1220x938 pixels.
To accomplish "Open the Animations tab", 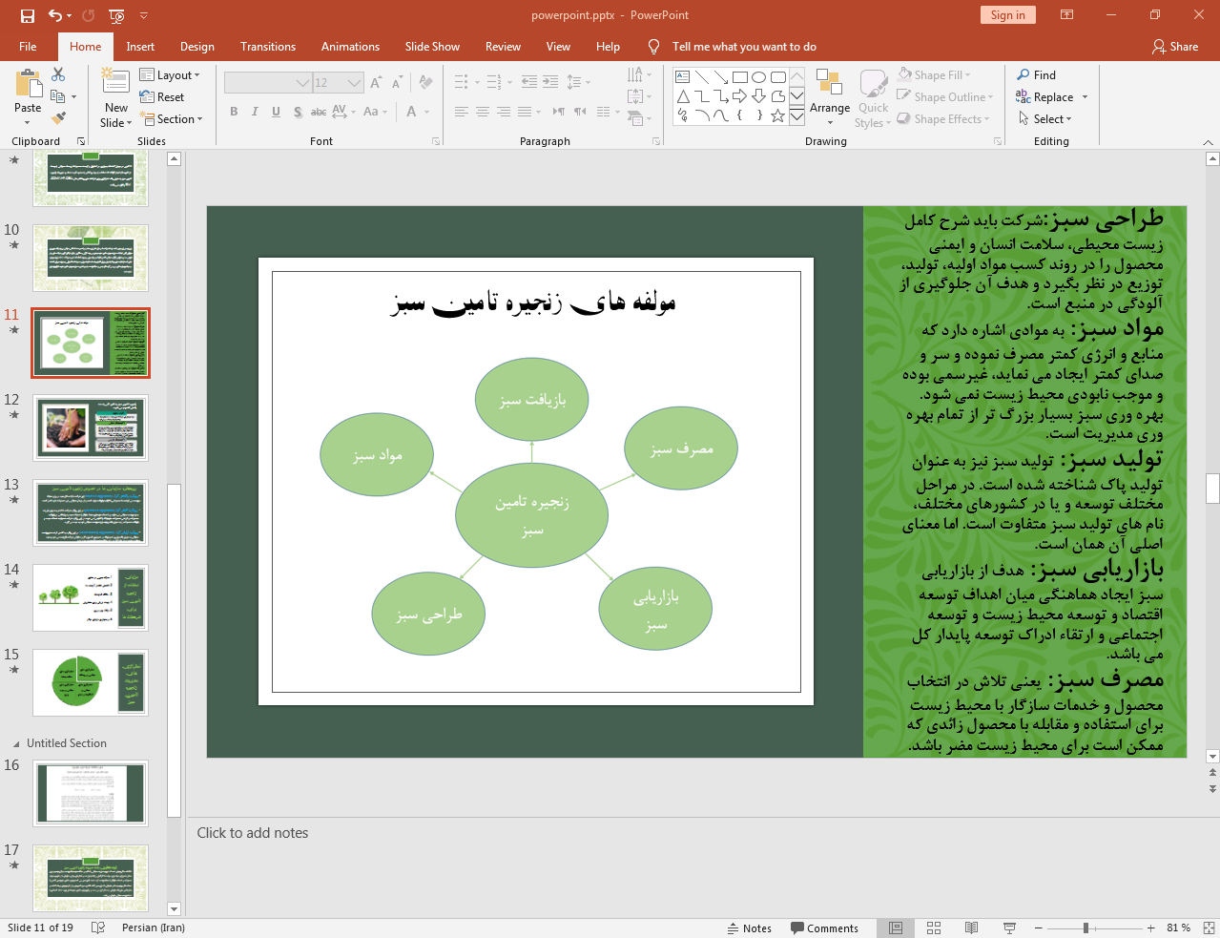I will point(350,47).
